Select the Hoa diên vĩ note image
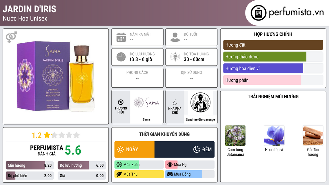Viewport: 329px width, 185px height. [274, 136]
